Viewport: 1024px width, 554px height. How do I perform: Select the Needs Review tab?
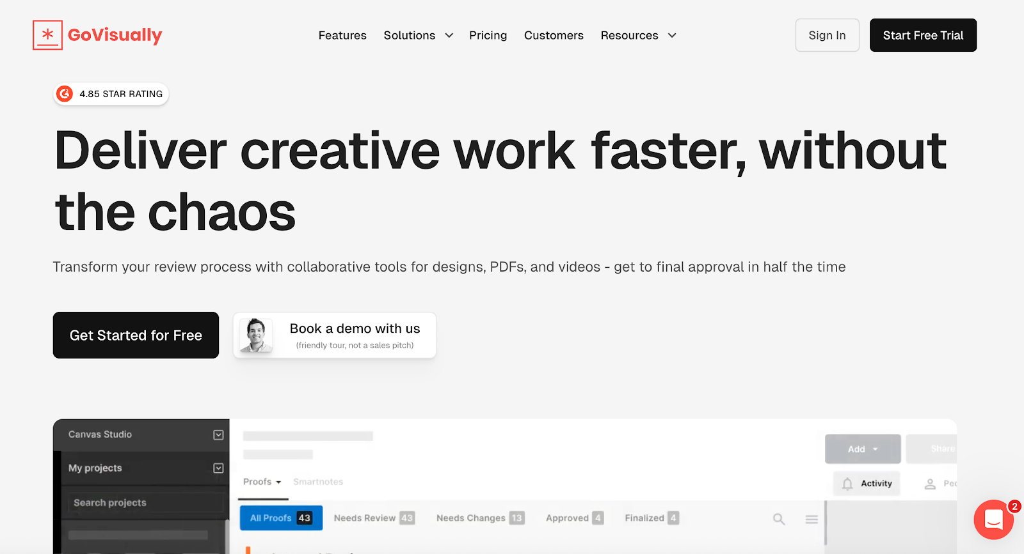[x=374, y=518]
